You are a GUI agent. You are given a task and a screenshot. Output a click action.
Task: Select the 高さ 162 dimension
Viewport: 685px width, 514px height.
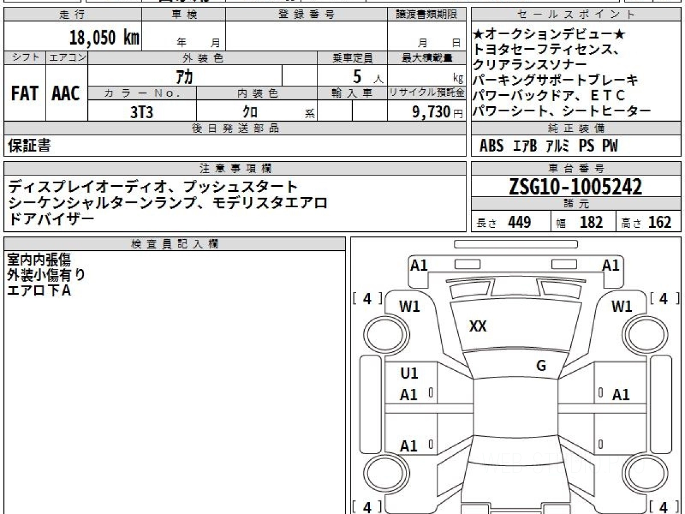pos(646,222)
